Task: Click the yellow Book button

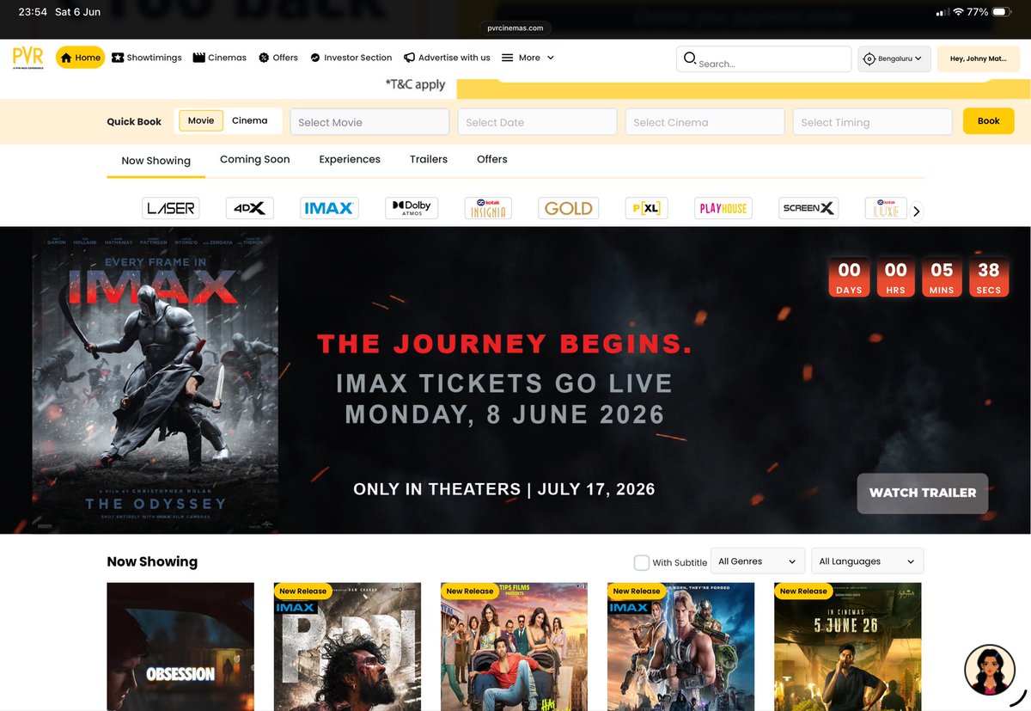Action: pyautogui.click(x=988, y=121)
